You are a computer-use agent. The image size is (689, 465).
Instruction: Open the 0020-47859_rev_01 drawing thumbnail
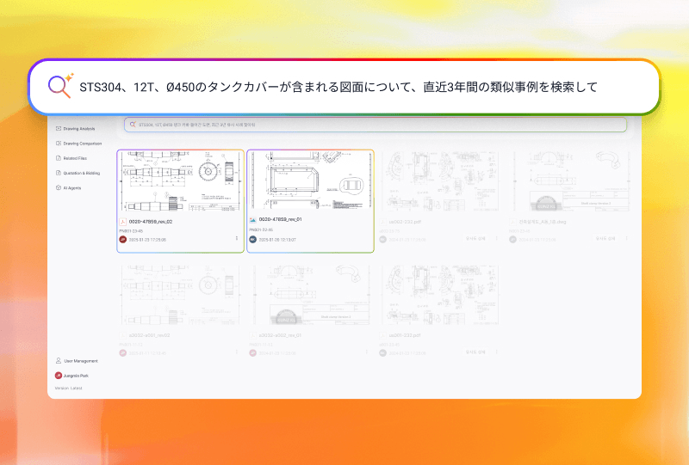(310, 181)
